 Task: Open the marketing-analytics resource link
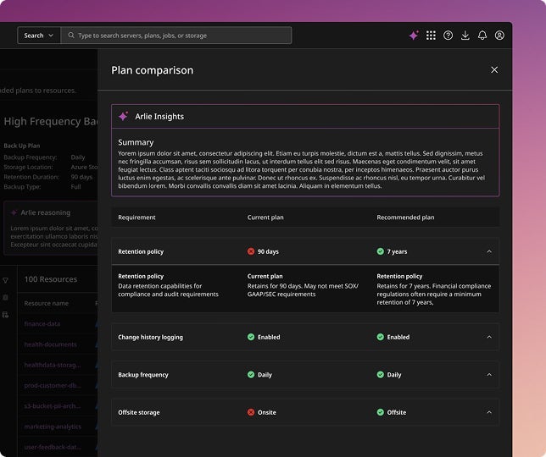53,427
